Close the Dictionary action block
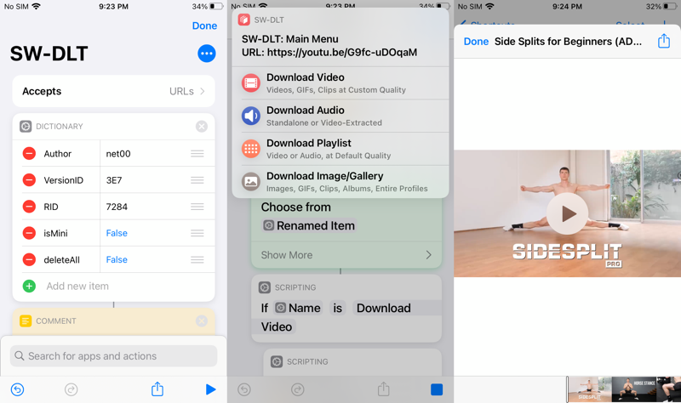 coord(202,127)
